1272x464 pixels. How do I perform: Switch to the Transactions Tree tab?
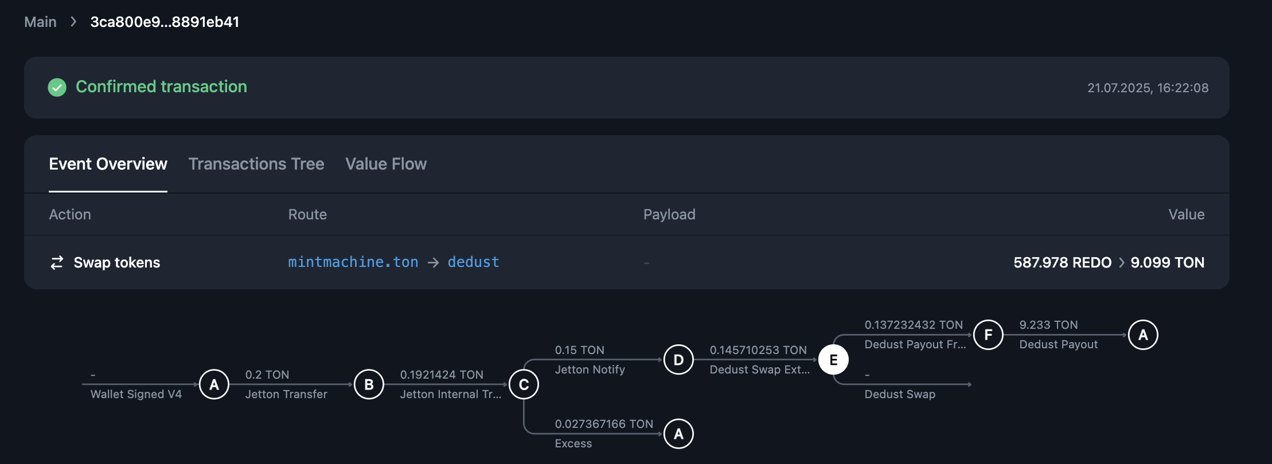[x=256, y=164]
